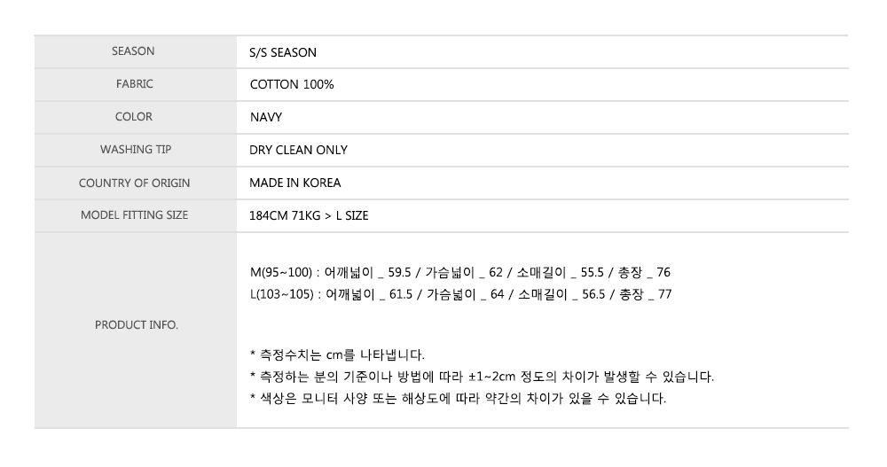887x467 pixels.
Task: Click the ±1~2cm measurement difference note
Action: point(483,377)
